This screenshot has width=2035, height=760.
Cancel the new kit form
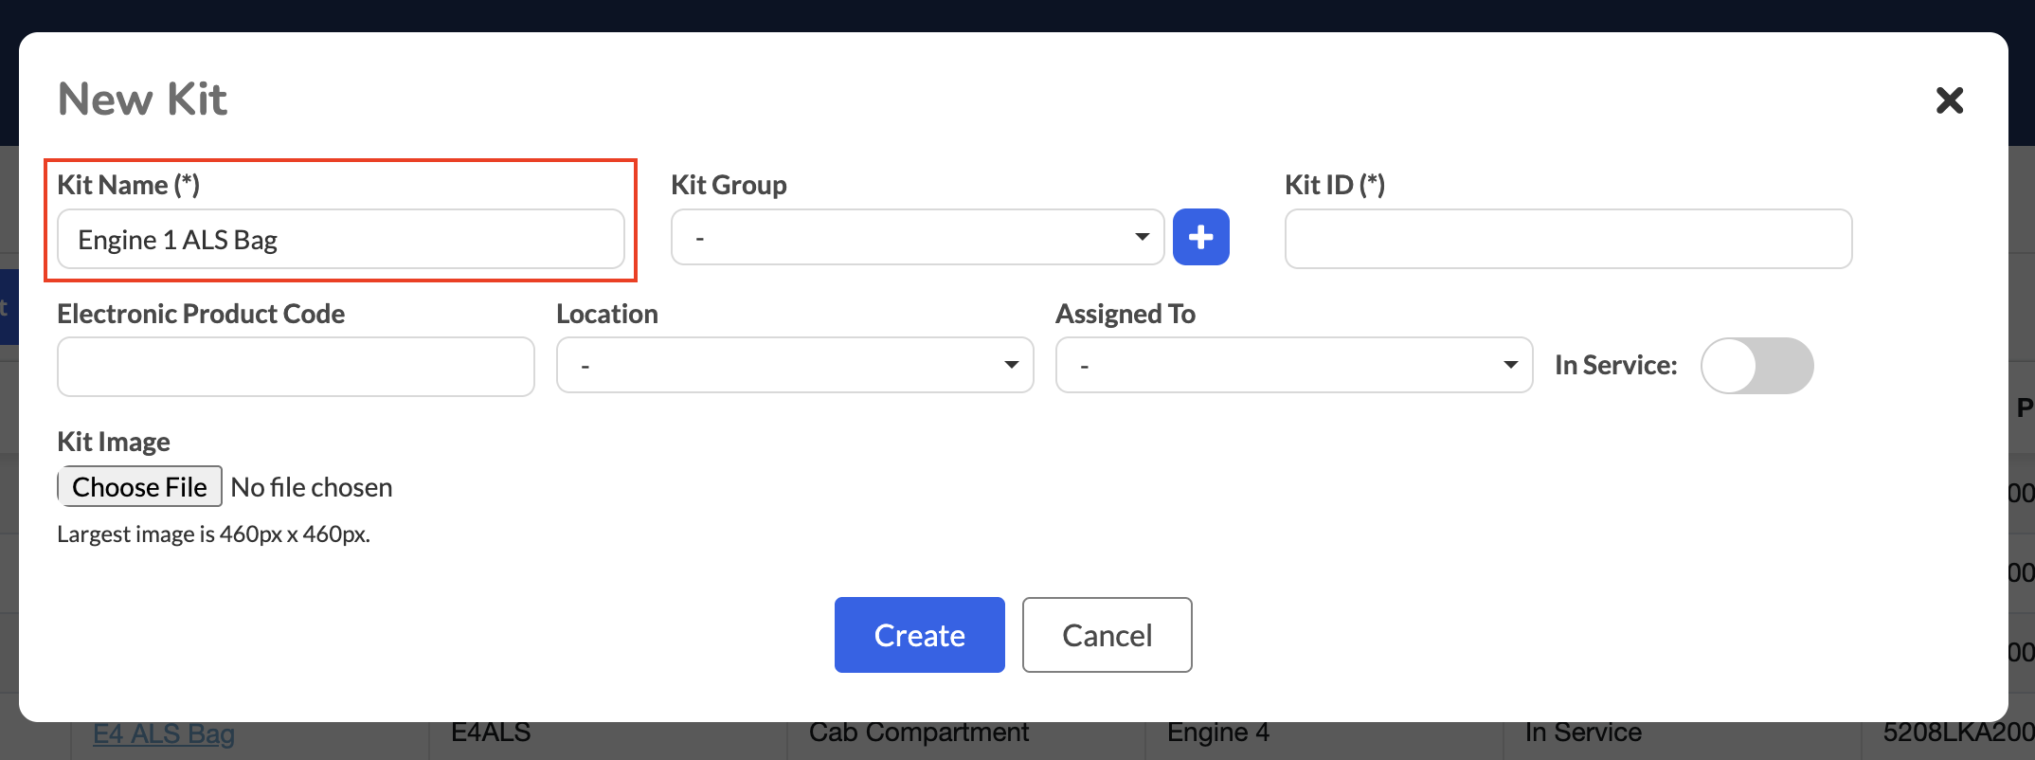pyautogui.click(x=1107, y=635)
